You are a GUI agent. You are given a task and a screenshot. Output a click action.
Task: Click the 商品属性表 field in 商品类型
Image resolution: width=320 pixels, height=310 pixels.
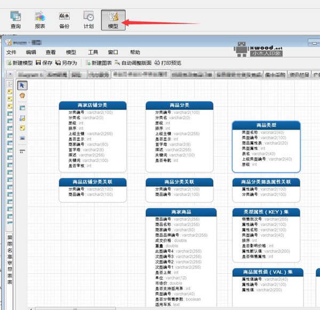[x=265, y=143]
